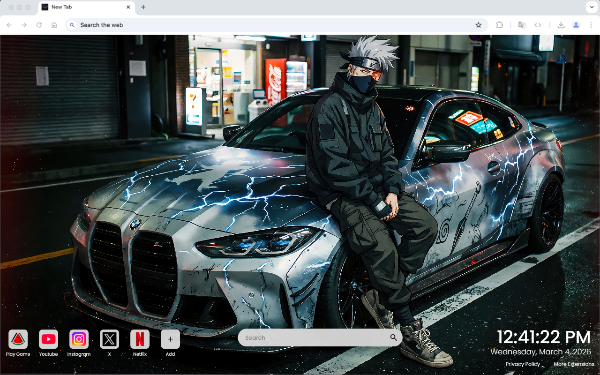The image size is (600, 375).
Task: Click the page Search input field
Action: pos(320,337)
